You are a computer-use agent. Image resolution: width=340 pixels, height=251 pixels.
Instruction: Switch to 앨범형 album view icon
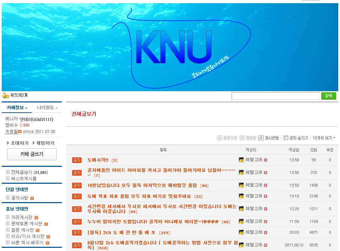coord(241,138)
